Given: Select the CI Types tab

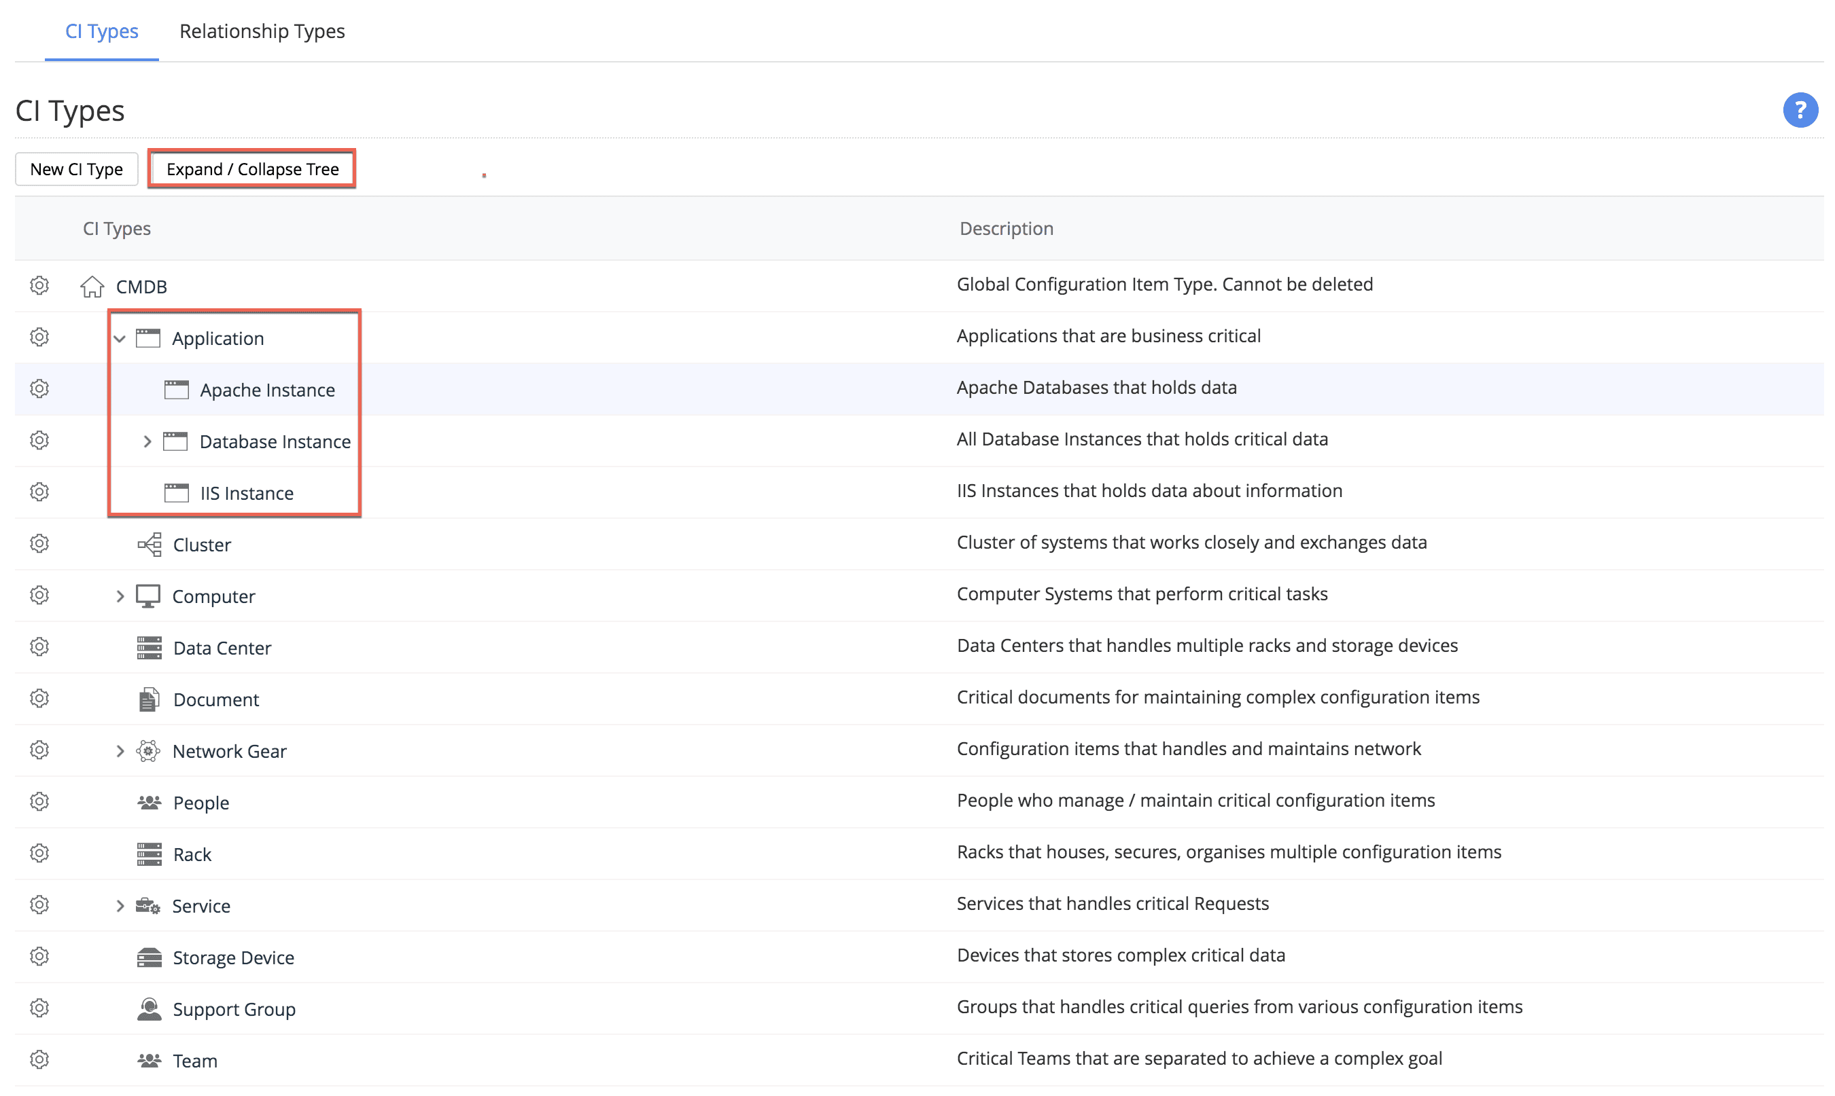Looking at the screenshot, I should [101, 31].
